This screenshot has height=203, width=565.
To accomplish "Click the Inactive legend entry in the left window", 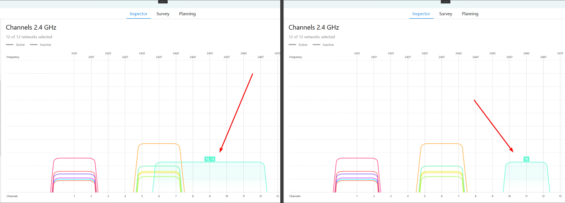I will point(41,45).
